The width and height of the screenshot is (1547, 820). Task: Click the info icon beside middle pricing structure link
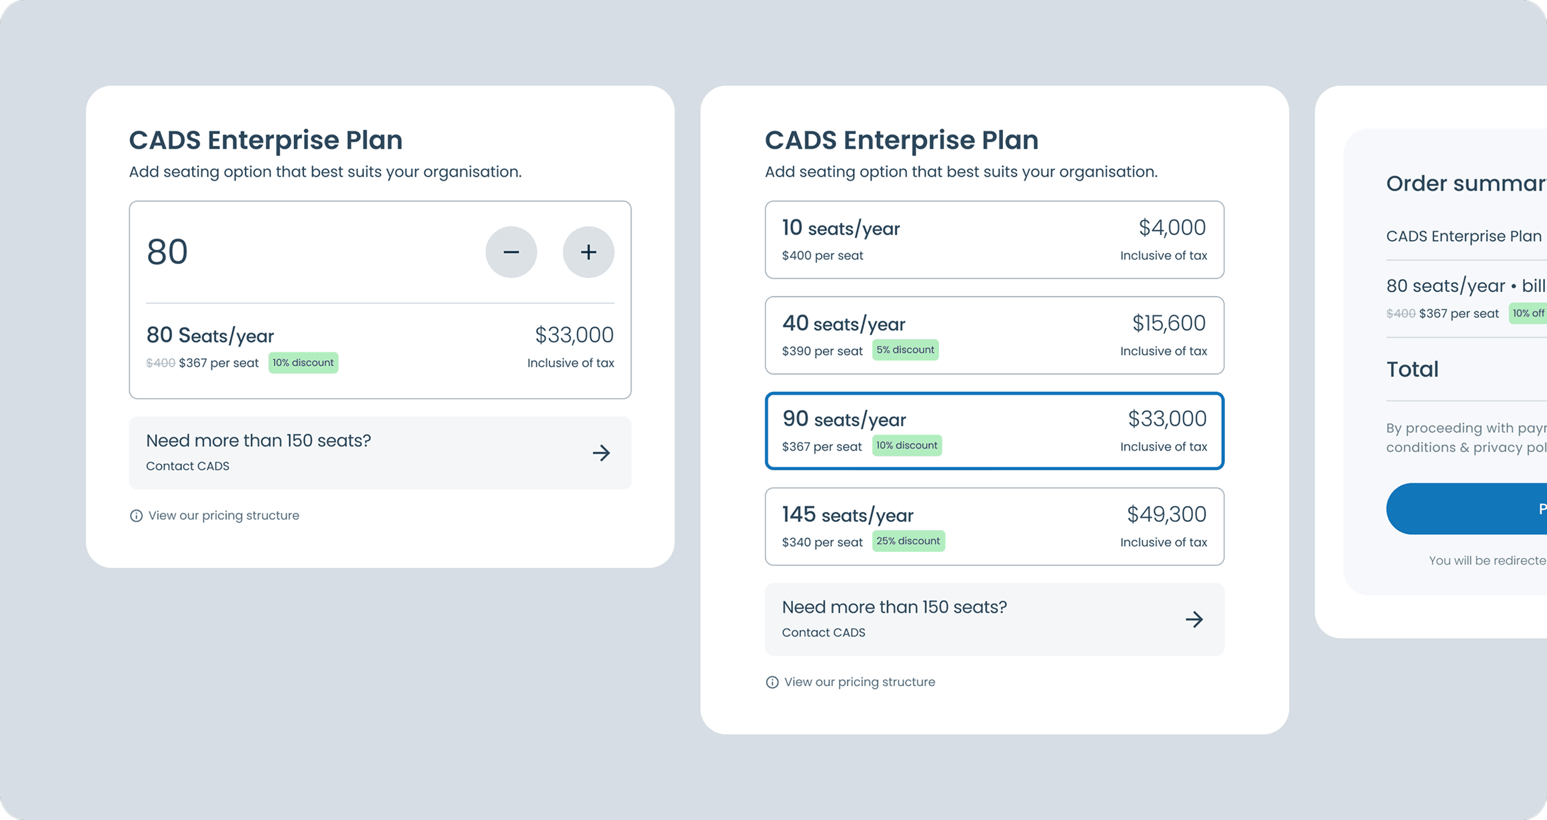coord(772,682)
